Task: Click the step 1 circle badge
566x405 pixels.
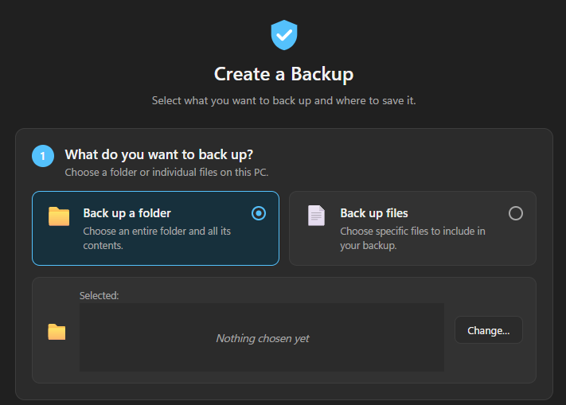Action: (43, 156)
